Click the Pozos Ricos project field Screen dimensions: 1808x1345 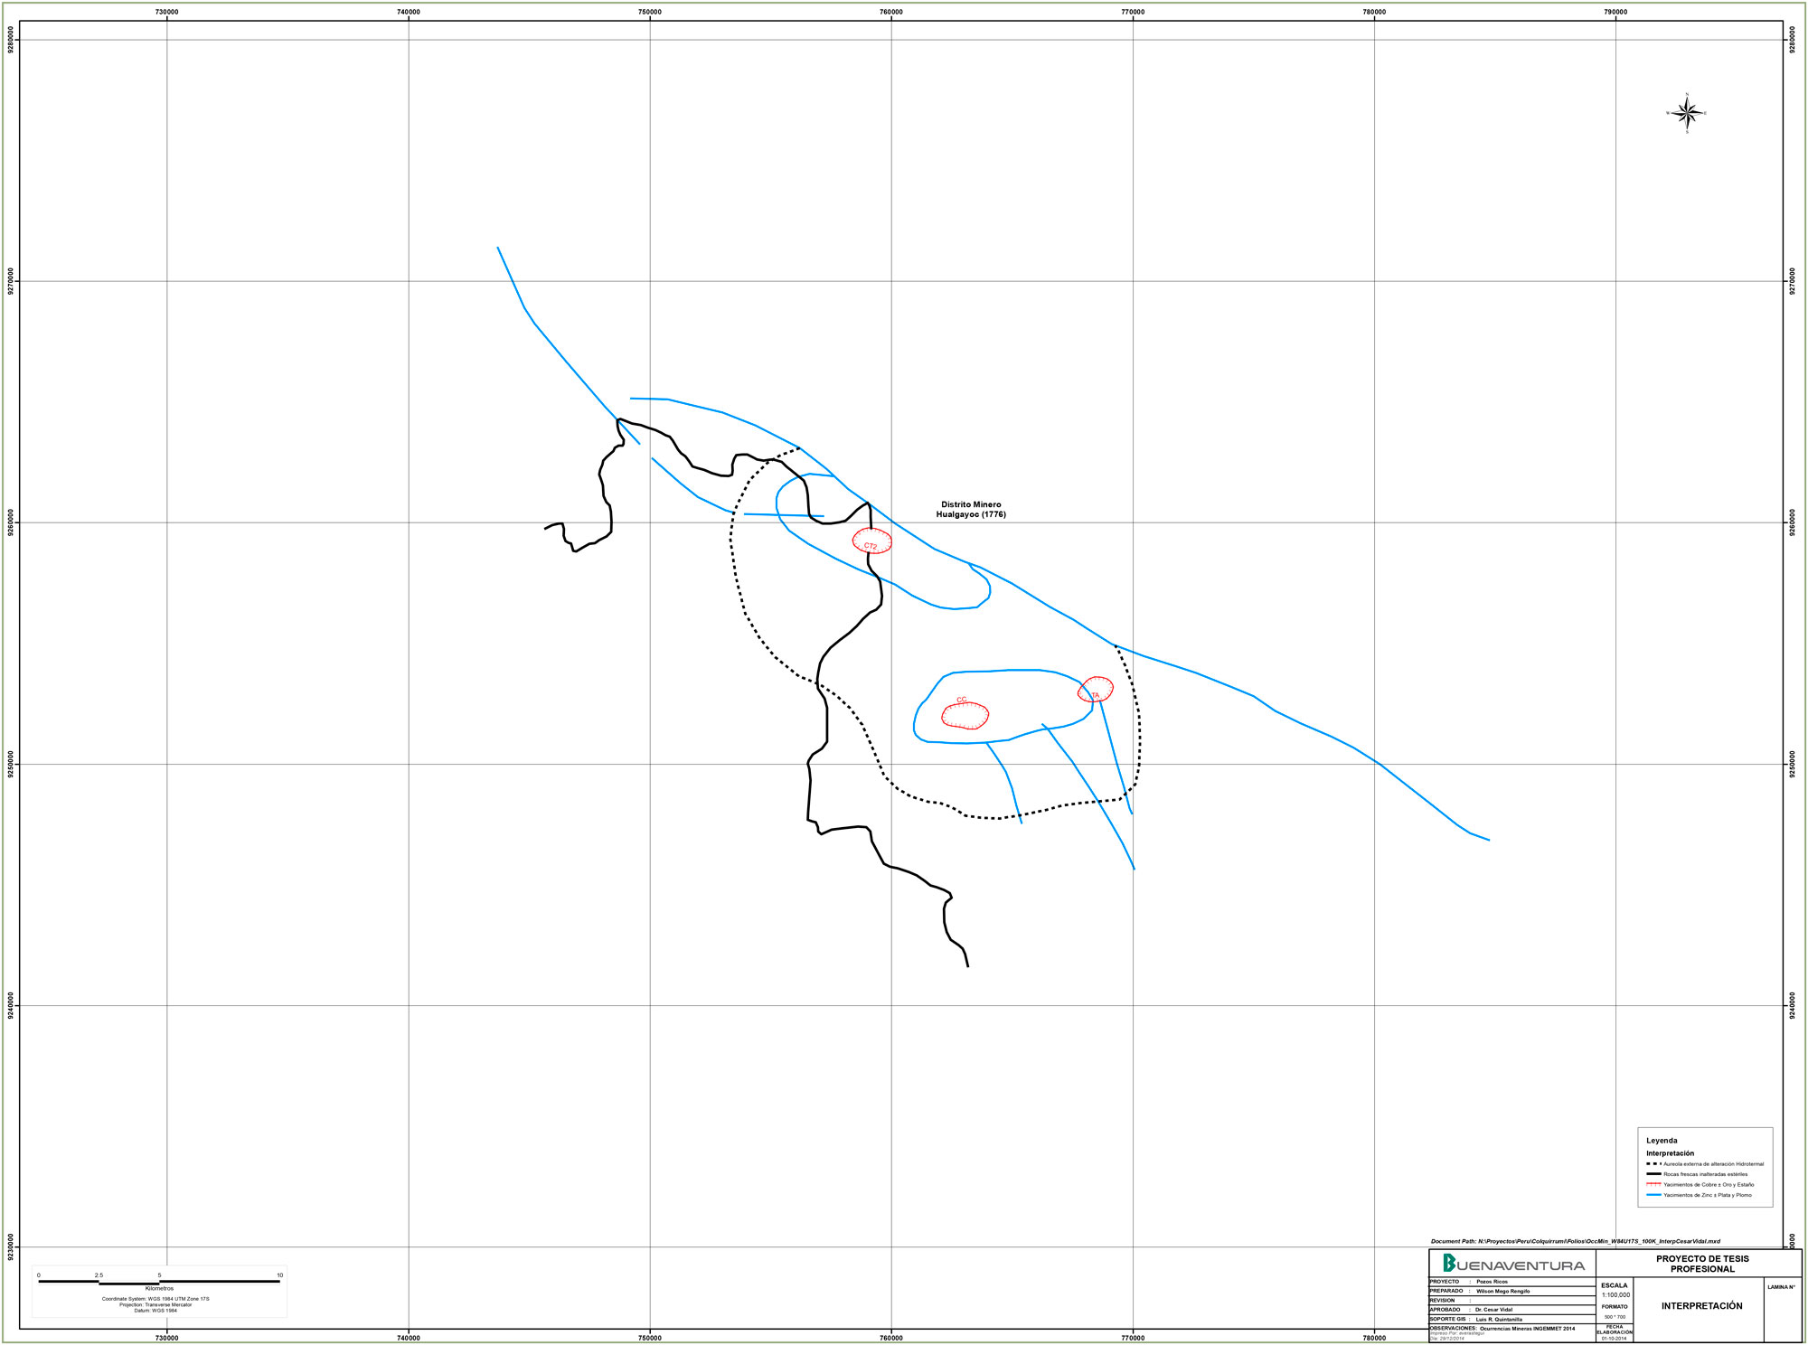(1492, 1282)
